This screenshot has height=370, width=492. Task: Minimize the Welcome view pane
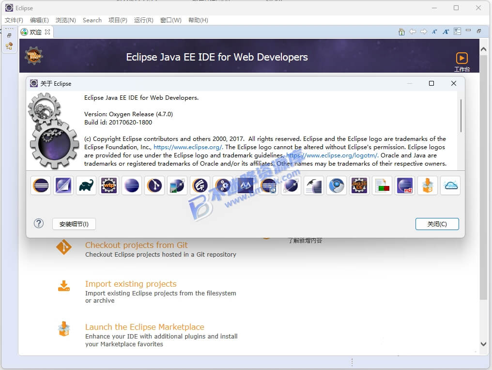pyautogui.click(x=468, y=31)
